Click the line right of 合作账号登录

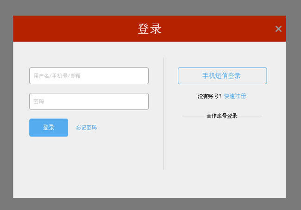(250, 116)
